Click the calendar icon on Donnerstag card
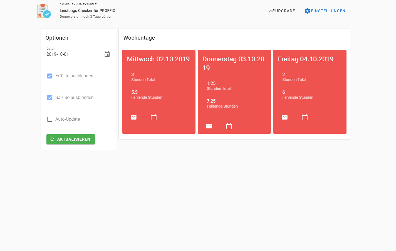Viewport: 396px width, 251px height. pos(229,126)
